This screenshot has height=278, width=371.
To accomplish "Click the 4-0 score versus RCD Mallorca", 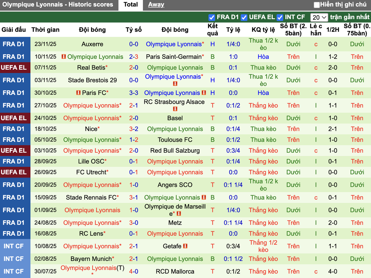I will [134, 272].
